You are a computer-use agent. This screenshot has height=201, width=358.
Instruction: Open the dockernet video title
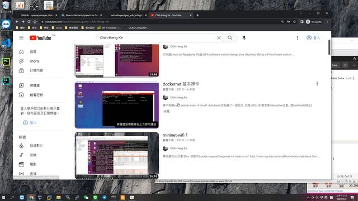pyautogui.click(x=181, y=84)
